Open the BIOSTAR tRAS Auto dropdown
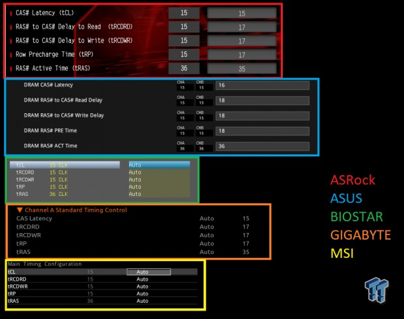Screen dimensions: 404x319 [159, 194]
